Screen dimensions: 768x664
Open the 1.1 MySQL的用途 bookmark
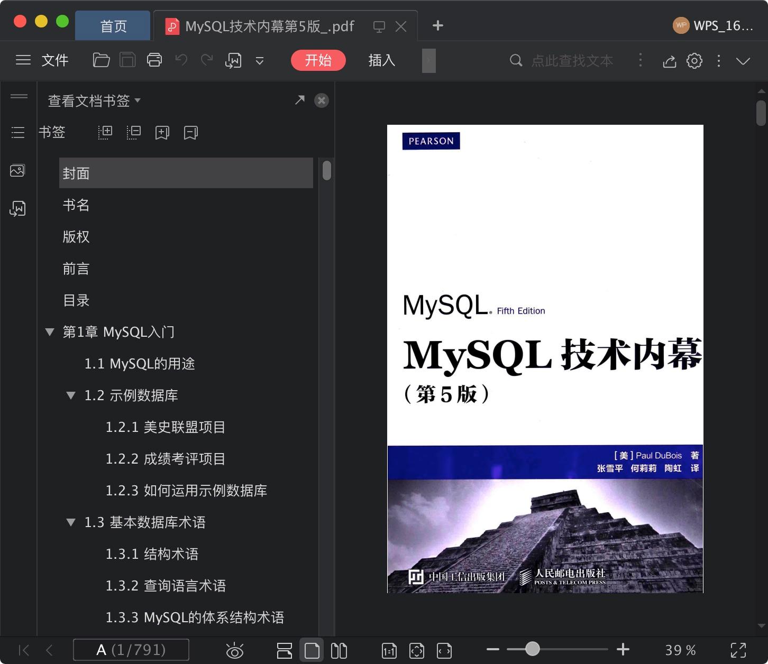[x=140, y=364]
